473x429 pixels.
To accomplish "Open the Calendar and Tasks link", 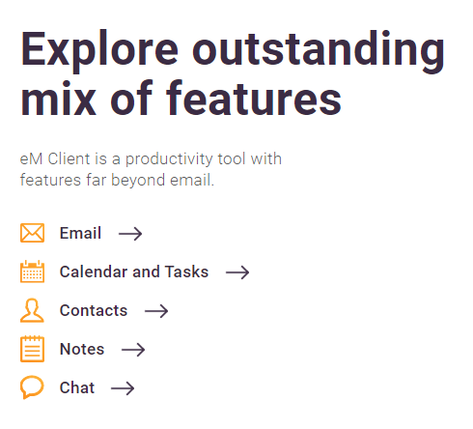I will [134, 272].
